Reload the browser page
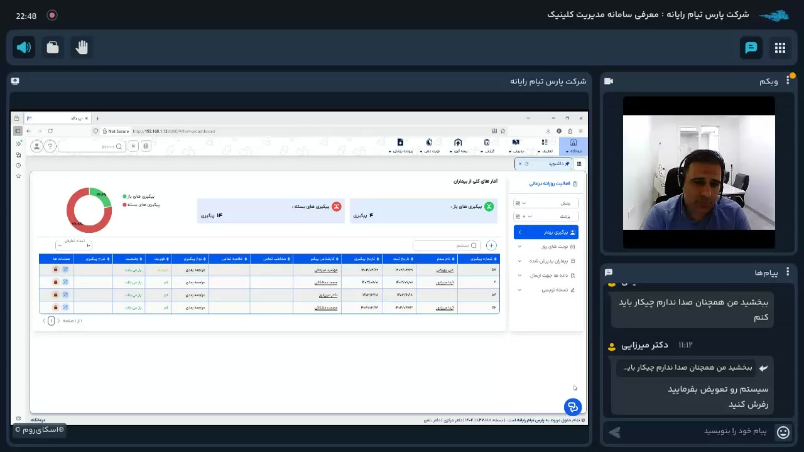The width and height of the screenshot is (804, 452). [50, 131]
